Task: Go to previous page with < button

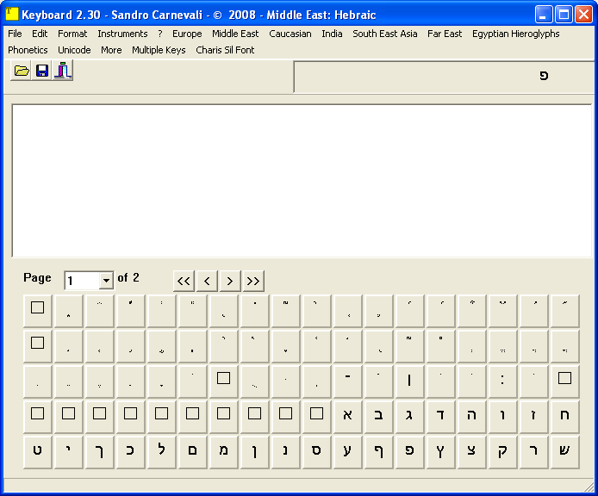Action: [207, 281]
